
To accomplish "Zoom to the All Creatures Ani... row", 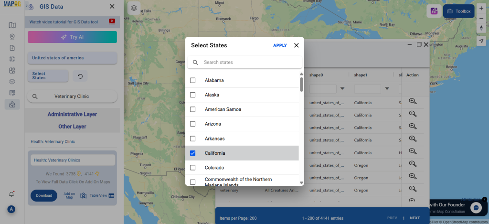I will pyautogui.click(x=413, y=189).
